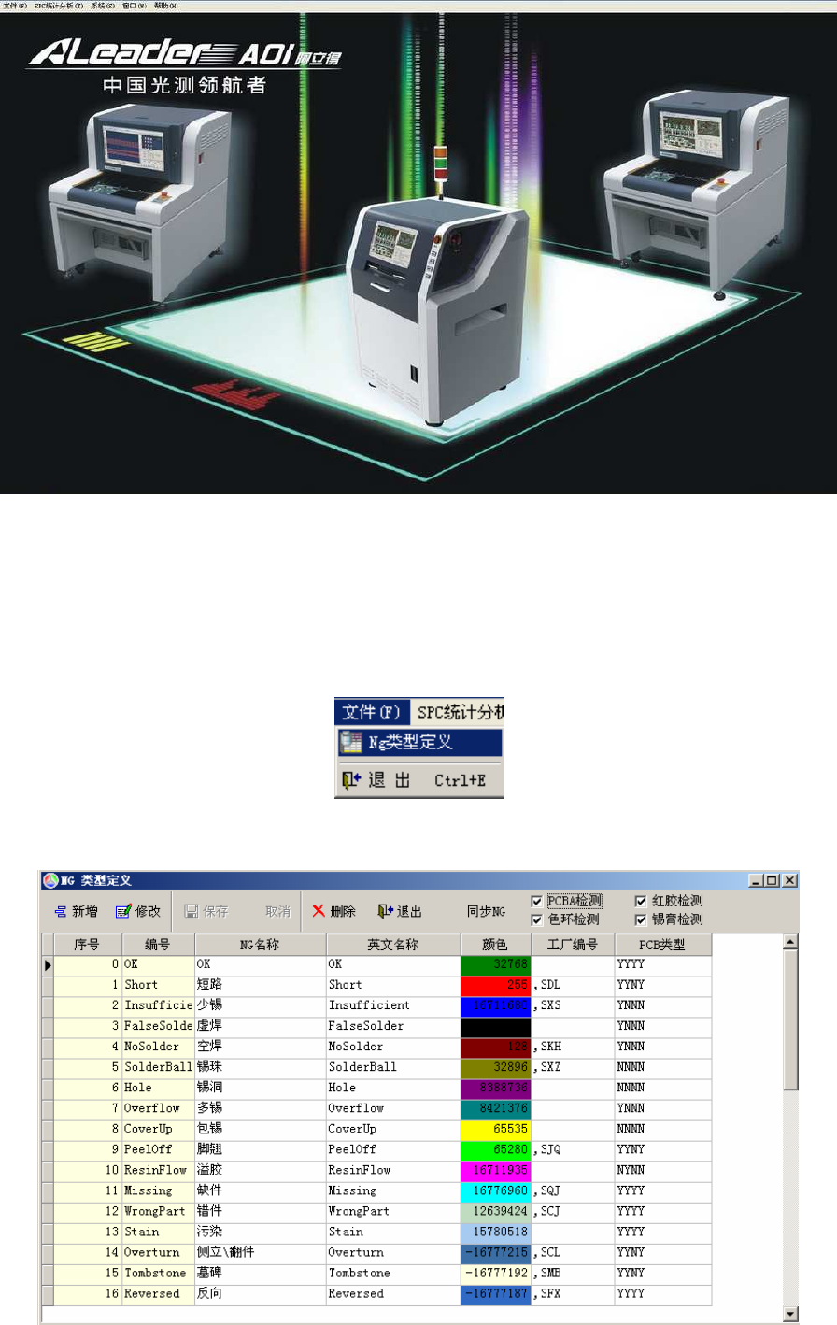Open the SPC统计分析 menu in top bar
This screenshot has width=837, height=1325.
59,6
